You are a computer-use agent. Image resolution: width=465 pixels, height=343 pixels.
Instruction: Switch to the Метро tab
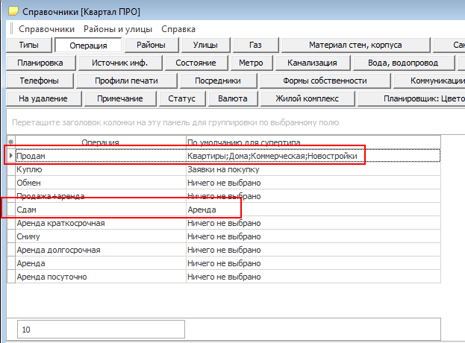point(251,63)
